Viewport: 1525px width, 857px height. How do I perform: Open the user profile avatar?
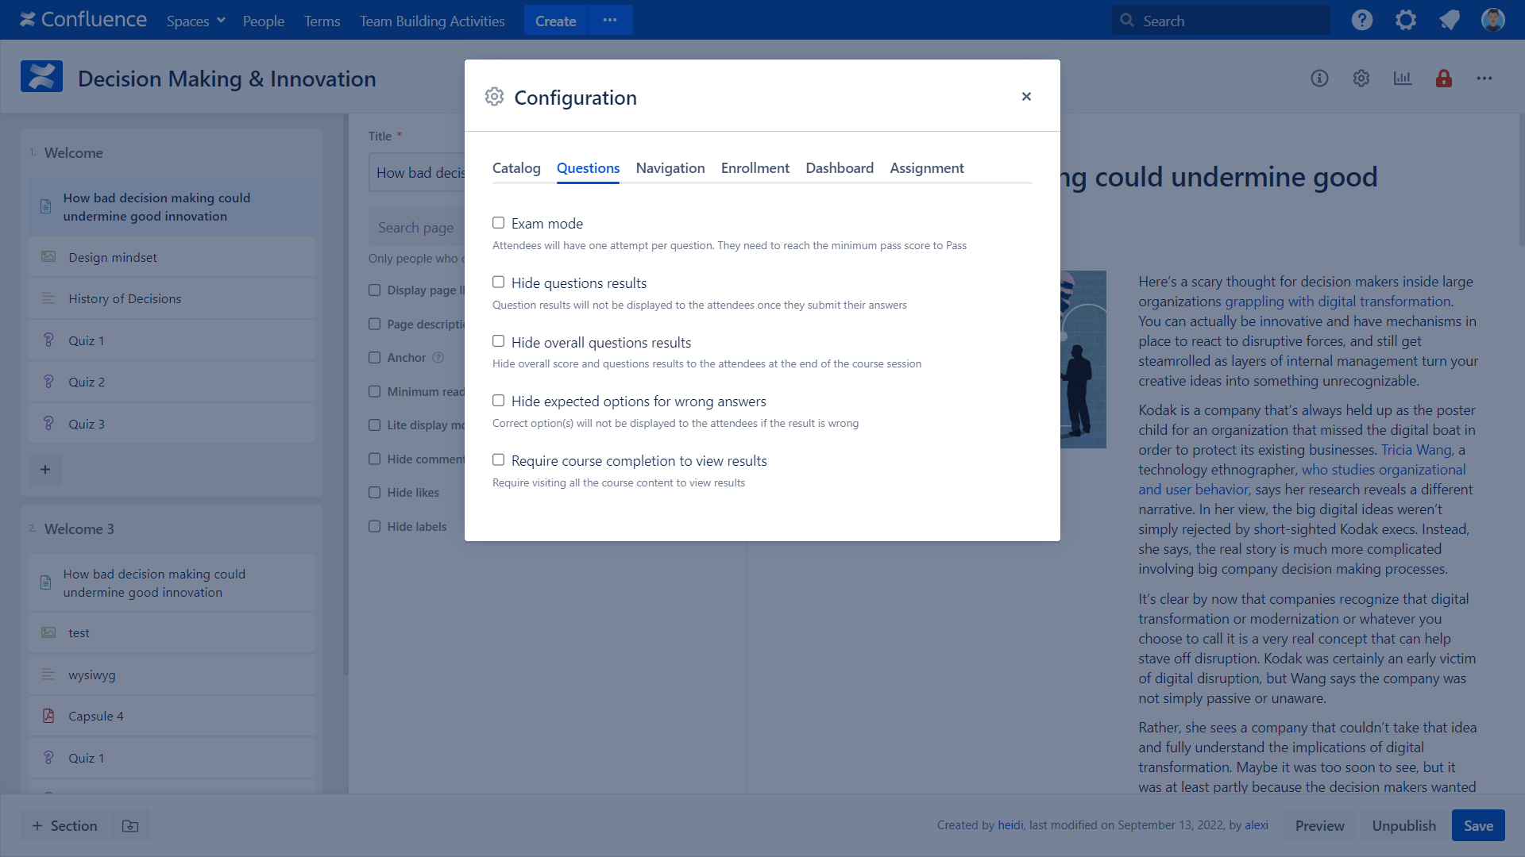point(1492,20)
